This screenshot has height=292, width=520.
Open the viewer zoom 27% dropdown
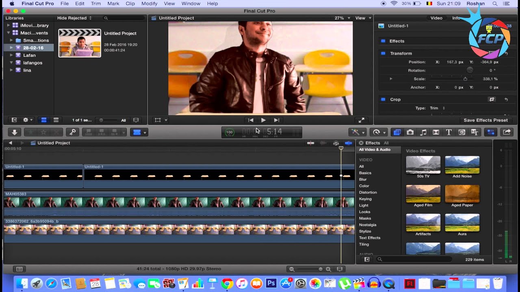click(x=342, y=18)
